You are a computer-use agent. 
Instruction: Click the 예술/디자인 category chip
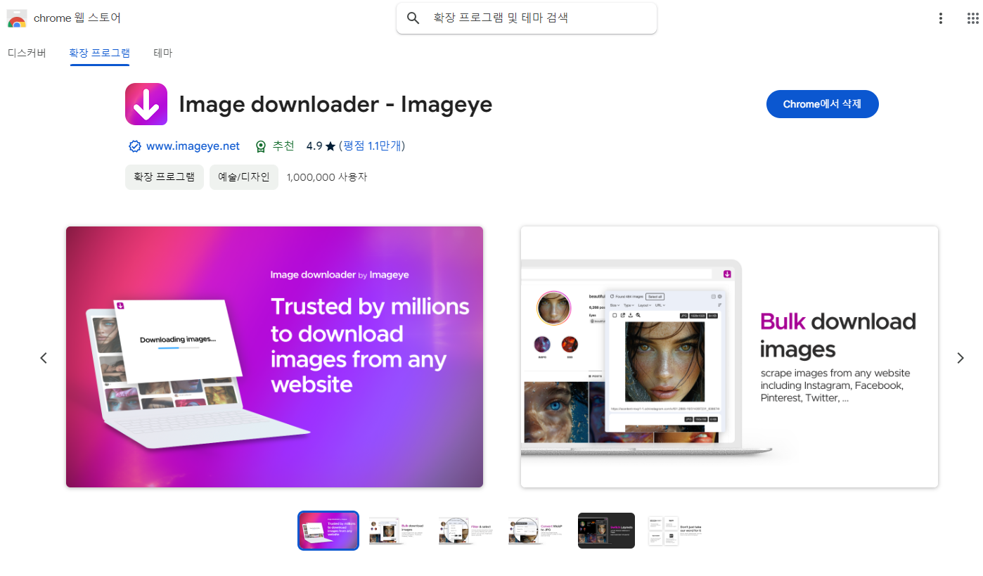(244, 177)
